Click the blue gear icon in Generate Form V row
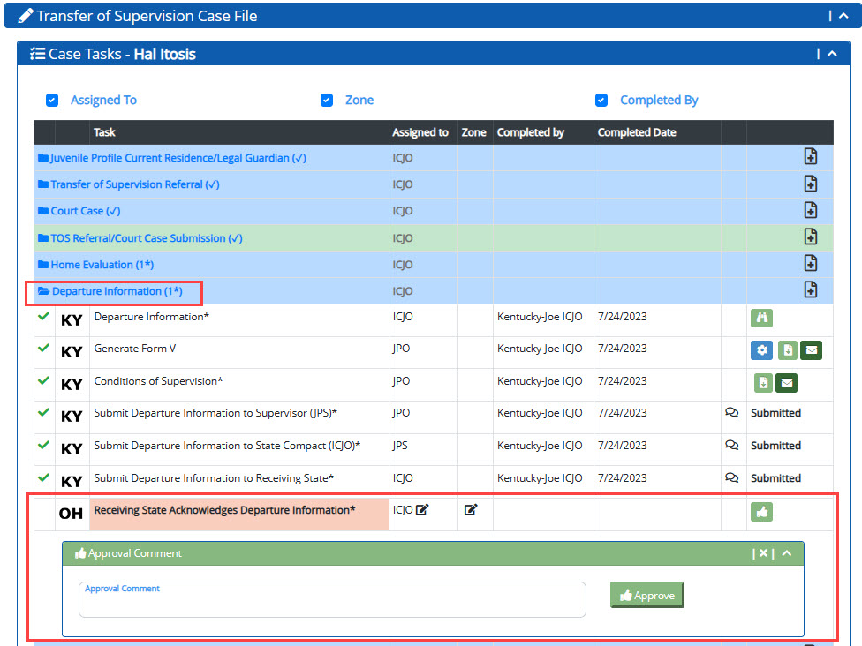 761,349
